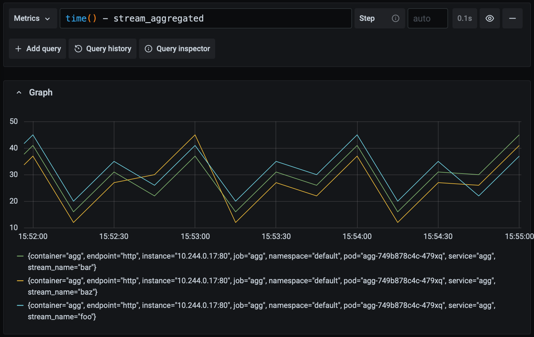Image resolution: width=534 pixels, height=337 pixels.
Task: Click the blue color swatch for foo series
Action: coord(20,305)
